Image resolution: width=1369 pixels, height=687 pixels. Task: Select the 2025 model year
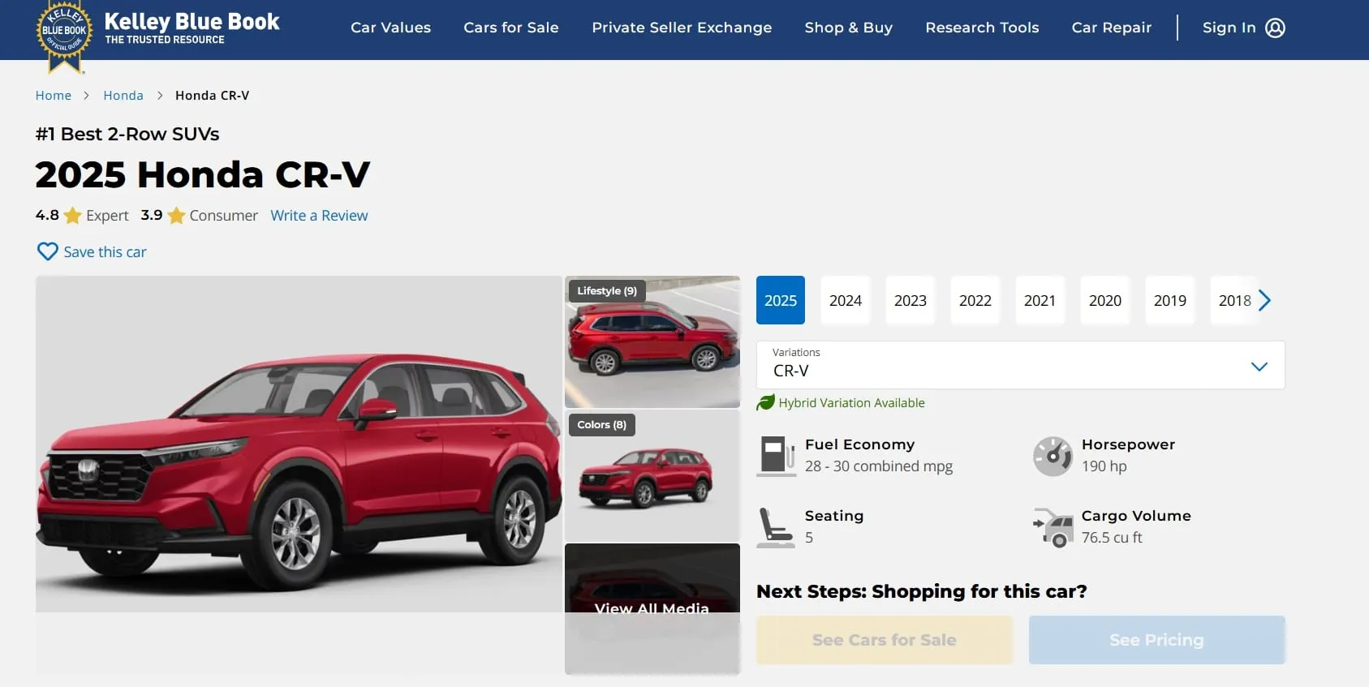[781, 300]
